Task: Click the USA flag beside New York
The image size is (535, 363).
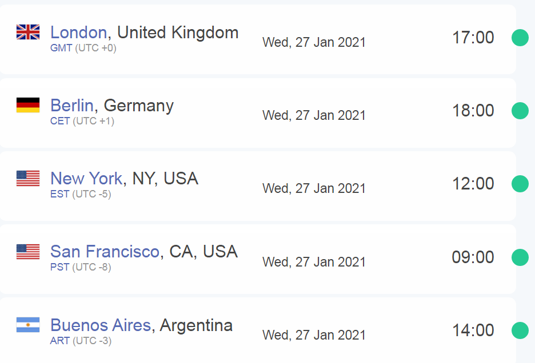Action: tap(28, 178)
